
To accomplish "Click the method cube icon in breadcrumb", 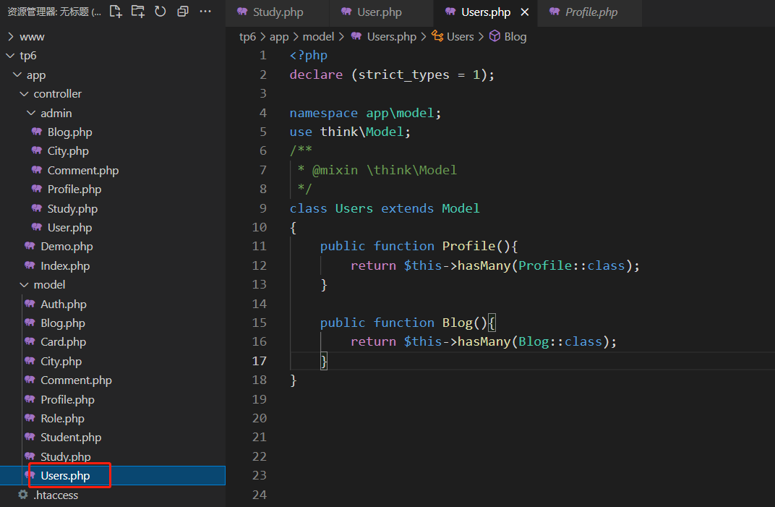I will click(x=494, y=35).
